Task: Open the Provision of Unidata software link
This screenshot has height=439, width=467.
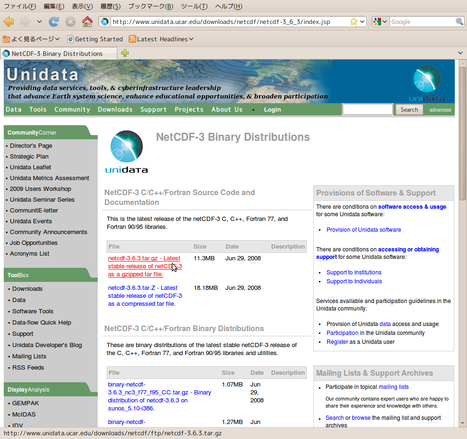Action: pyautogui.click(x=364, y=230)
